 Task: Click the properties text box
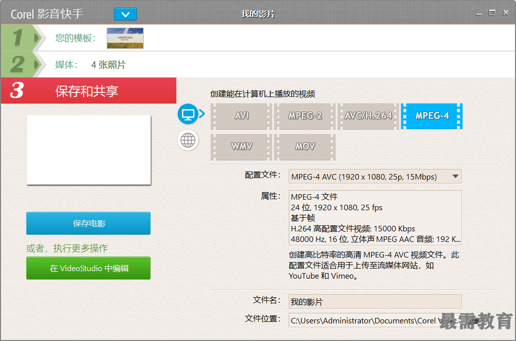pyautogui.click(x=375, y=218)
